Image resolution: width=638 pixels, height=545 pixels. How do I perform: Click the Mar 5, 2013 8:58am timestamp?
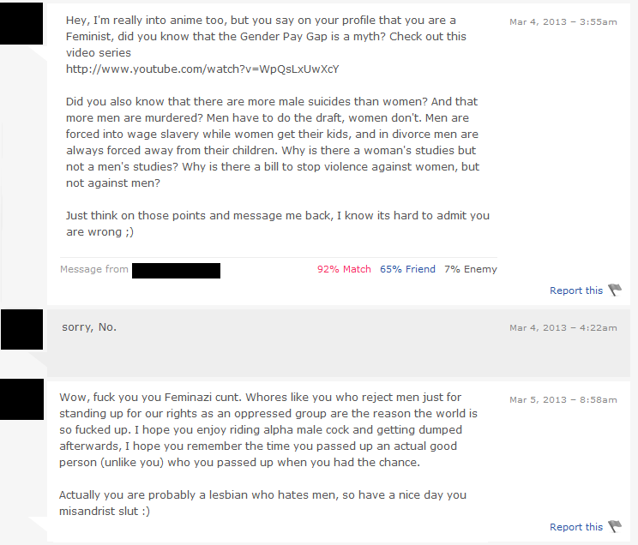(x=563, y=400)
